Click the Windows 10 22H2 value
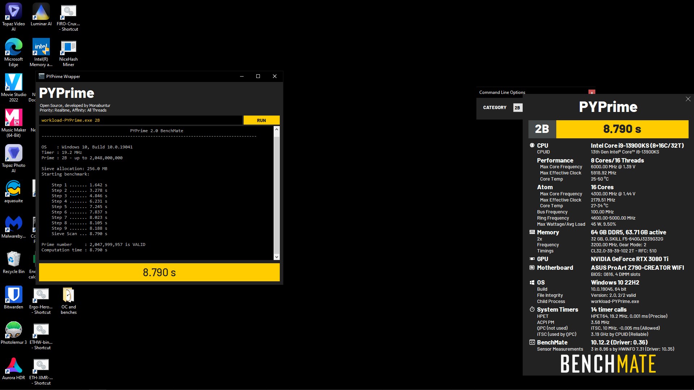 coord(615,282)
